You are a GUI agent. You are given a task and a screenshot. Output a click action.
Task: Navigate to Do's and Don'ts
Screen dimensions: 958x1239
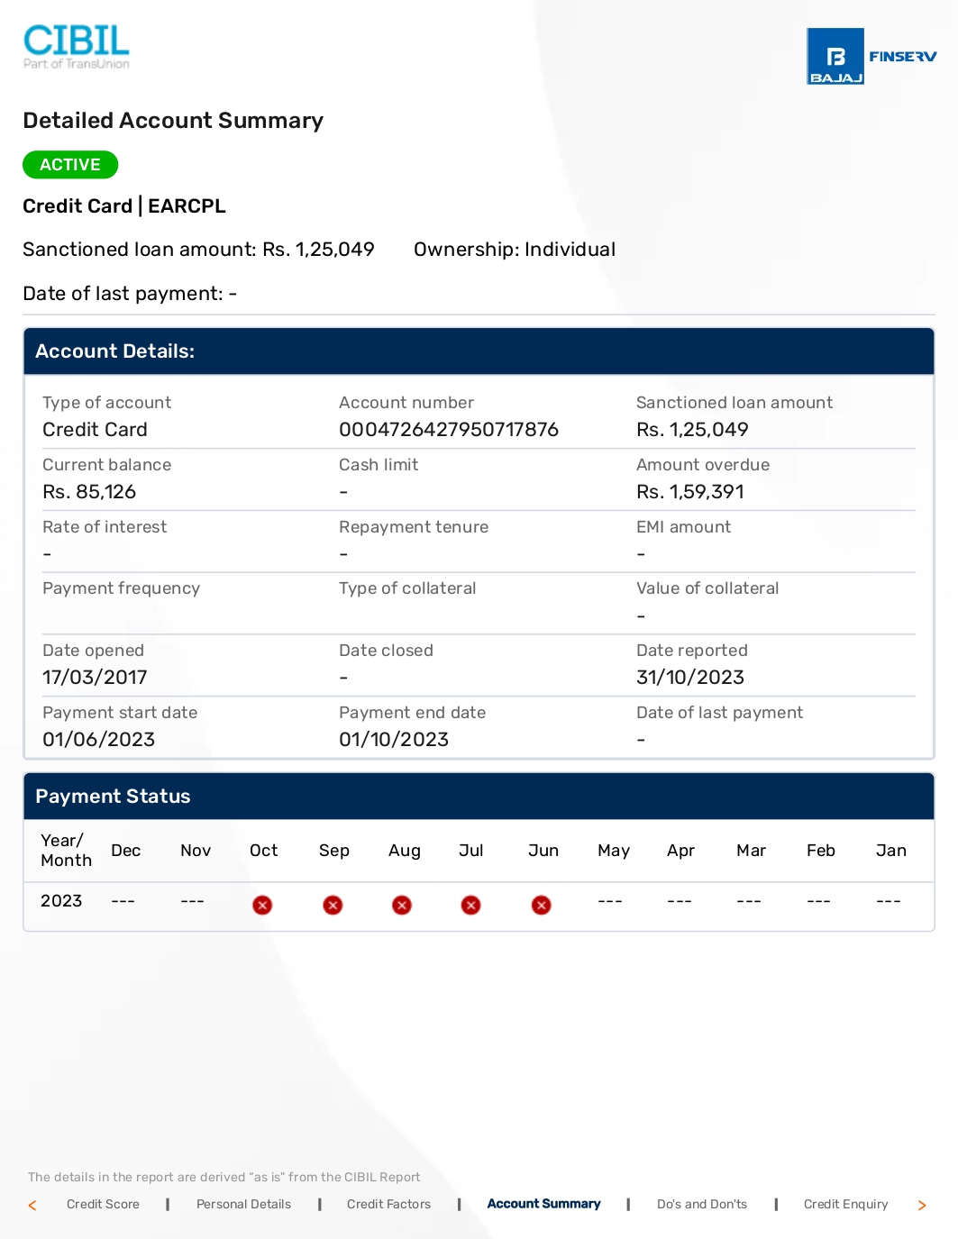pos(702,1204)
